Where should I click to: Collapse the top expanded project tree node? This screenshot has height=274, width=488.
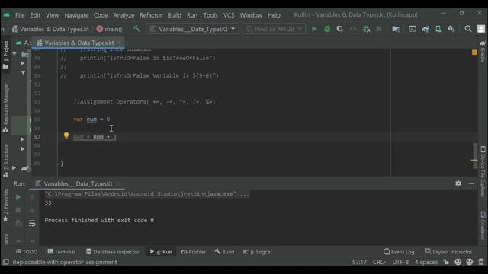(14, 53)
